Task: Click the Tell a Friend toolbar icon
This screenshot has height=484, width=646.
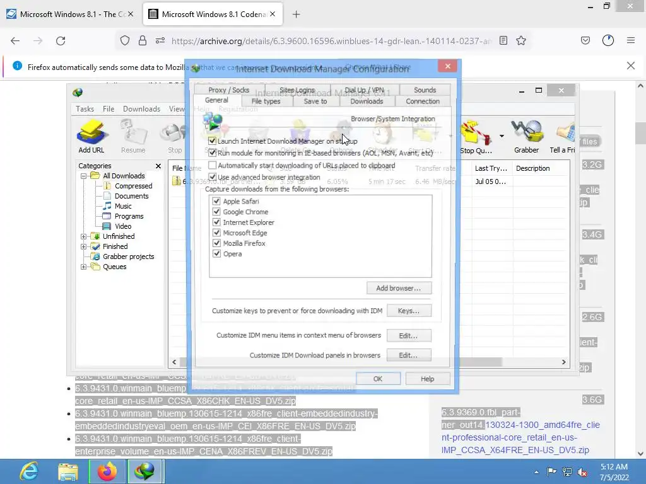Action: pyautogui.click(x=563, y=138)
